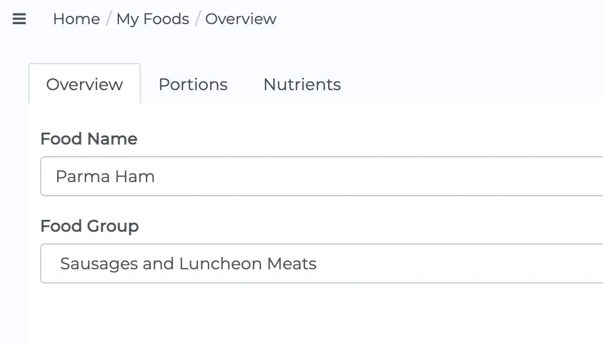Click the Food Group label
Screen dimensions: 603x343
(90, 226)
